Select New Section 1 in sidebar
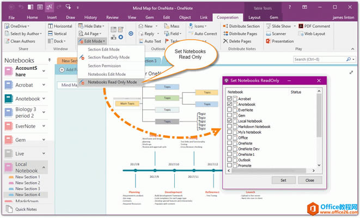The height and width of the screenshot is (218, 360). coord(26,177)
